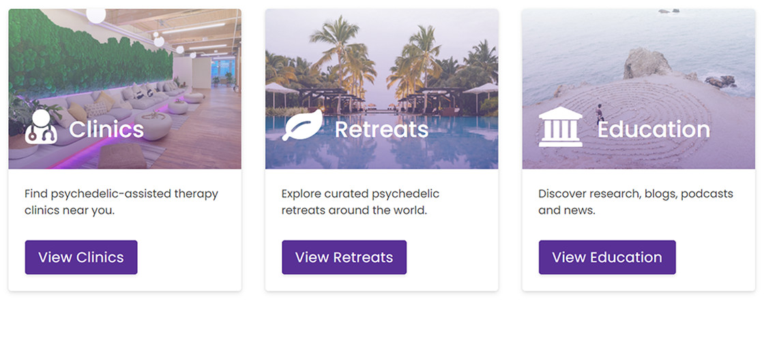The width and height of the screenshot is (764, 346).
Task: Click the Clinics heading text
Action: 106,129
